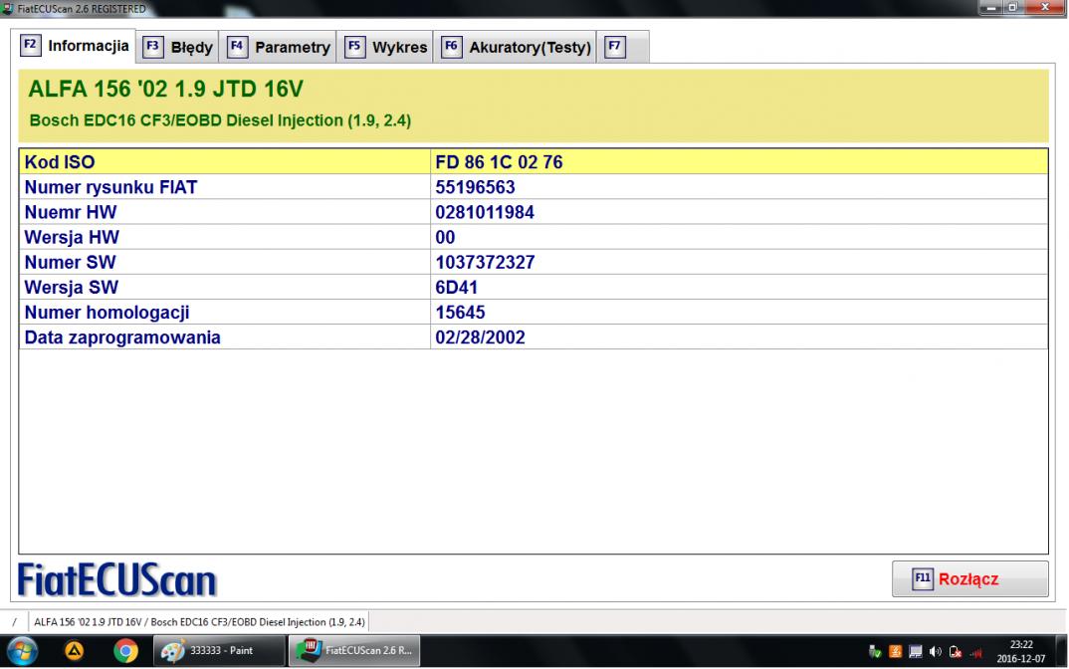1069x669 pixels.
Task: Open the tray clock showing 23:22
Action: [1020, 651]
